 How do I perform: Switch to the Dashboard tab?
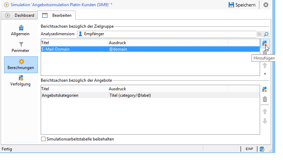pos(20,15)
